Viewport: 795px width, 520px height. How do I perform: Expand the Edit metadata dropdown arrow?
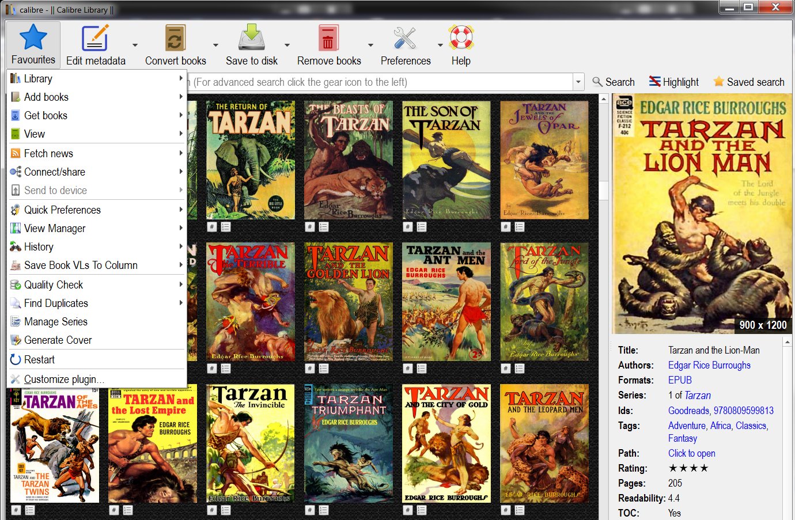pyautogui.click(x=135, y=45)
